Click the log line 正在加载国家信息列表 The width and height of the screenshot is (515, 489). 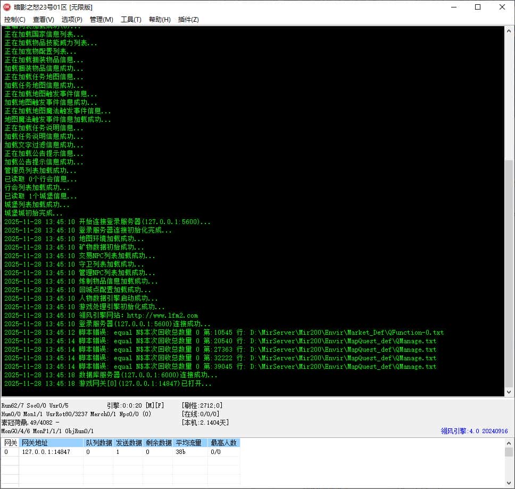44,34
